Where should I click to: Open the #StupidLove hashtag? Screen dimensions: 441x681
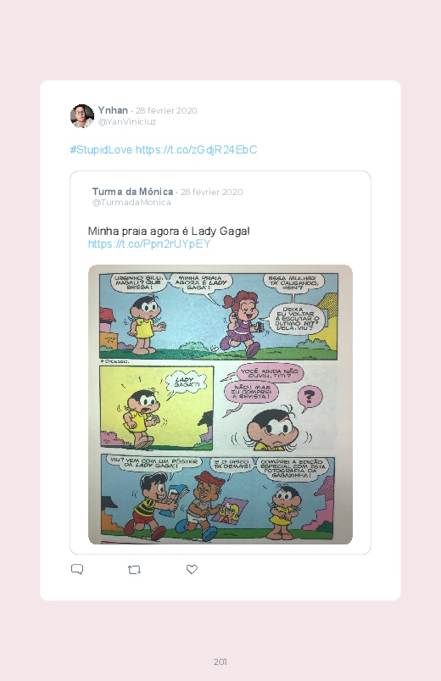tap(101, 150)
